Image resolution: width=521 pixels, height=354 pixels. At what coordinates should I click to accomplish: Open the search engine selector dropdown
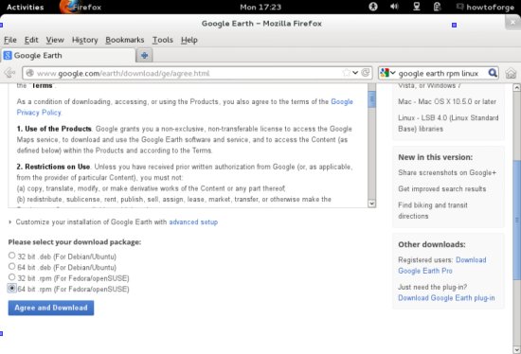tap(387, 73)
